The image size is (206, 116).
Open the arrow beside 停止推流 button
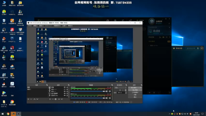141,88
